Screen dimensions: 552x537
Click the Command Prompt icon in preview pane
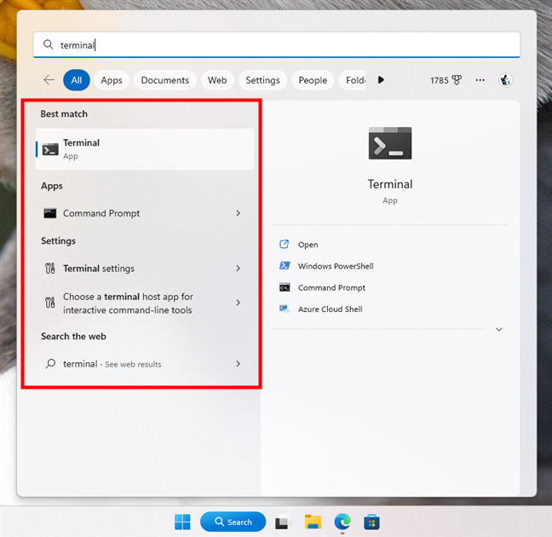click(285, 287)
